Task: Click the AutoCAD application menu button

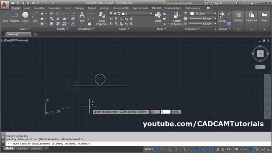Action: [x=4, y=4]
